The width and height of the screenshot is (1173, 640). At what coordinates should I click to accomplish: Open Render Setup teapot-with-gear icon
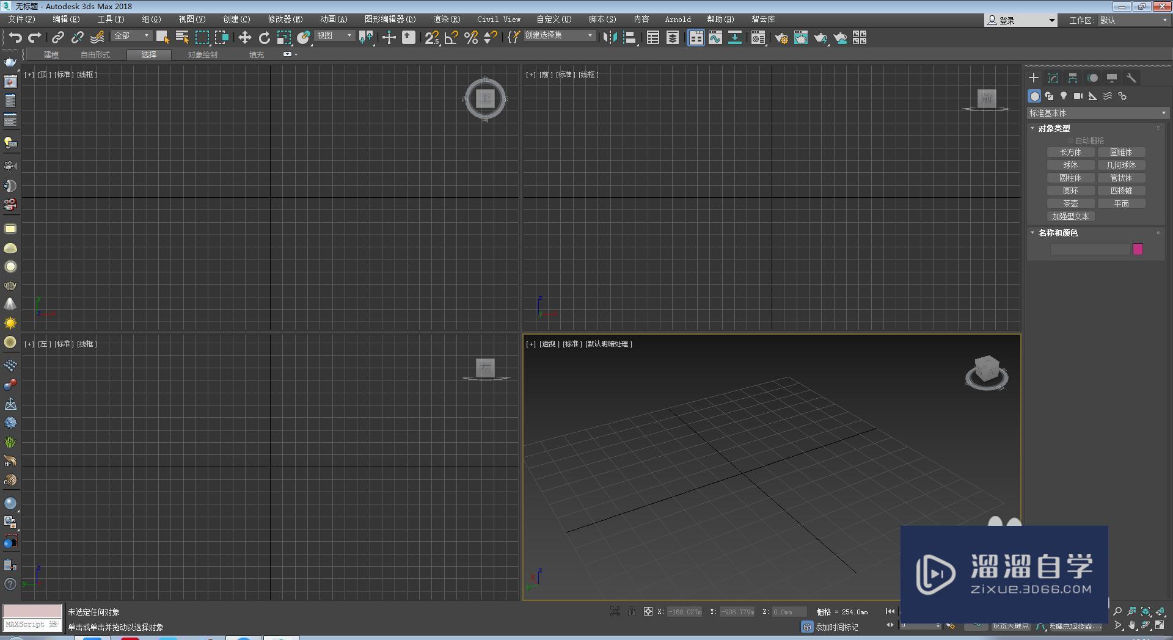[781, 38]
